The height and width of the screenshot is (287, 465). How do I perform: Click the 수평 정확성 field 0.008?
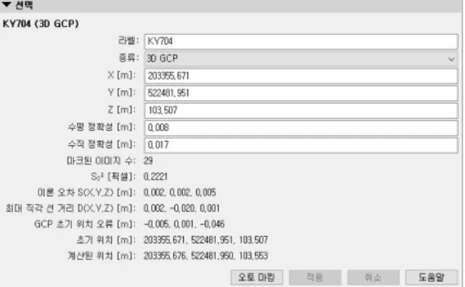point(301,127)
